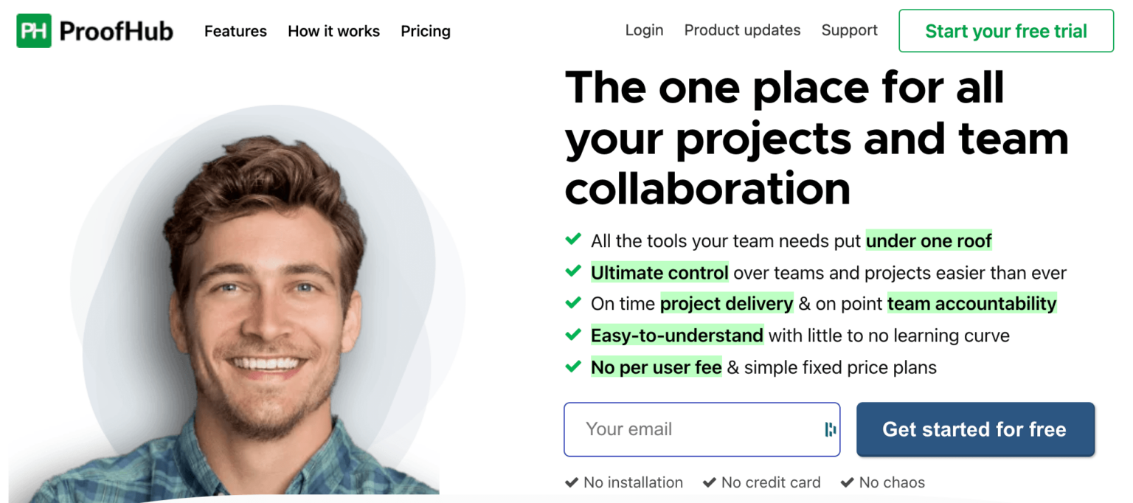
Task: Open the Support link
Action: [x=849, y=30]
